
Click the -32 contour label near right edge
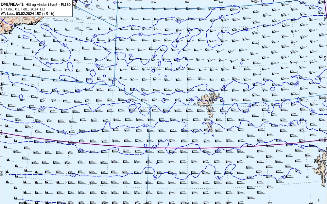click(301, 147)
